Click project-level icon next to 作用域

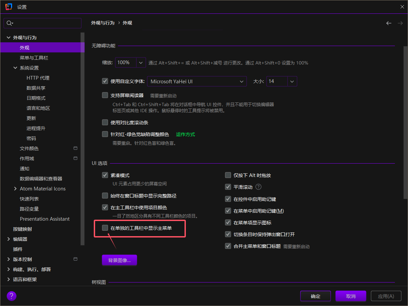tap(75, 158)
